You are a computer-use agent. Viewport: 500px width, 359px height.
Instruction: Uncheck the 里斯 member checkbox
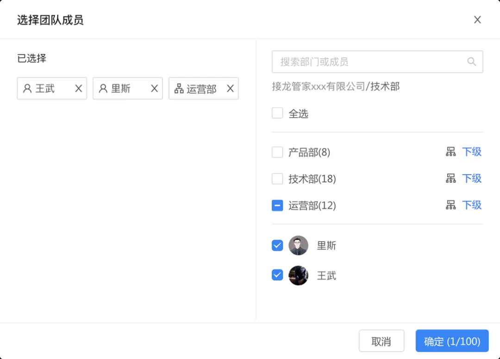coord(277,245)
